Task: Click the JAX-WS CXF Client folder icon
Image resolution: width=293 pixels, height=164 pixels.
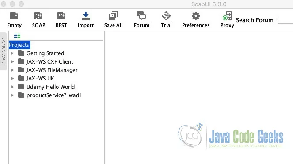Action: 21,61
